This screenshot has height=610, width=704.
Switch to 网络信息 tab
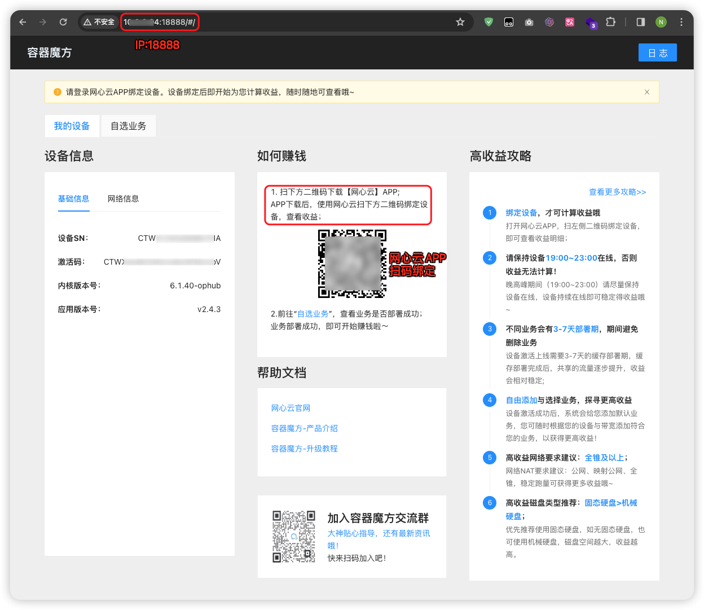click(x=124, y=199)
